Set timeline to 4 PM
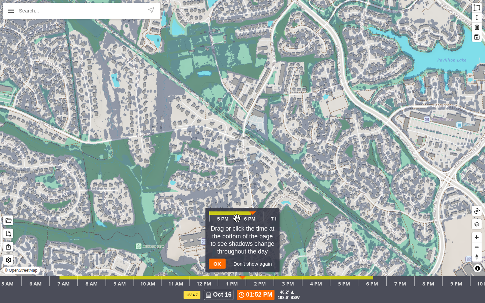This screenshot has height=303, width=485. 316,284
